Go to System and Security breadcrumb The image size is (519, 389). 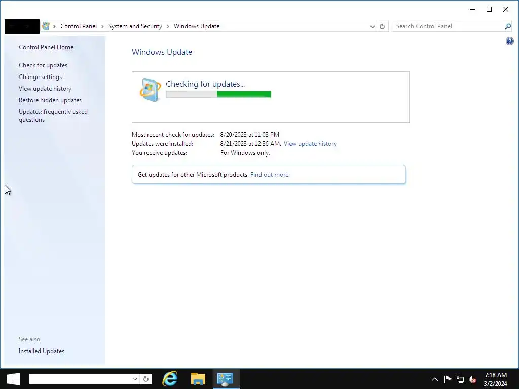click(x=135, y=26)
